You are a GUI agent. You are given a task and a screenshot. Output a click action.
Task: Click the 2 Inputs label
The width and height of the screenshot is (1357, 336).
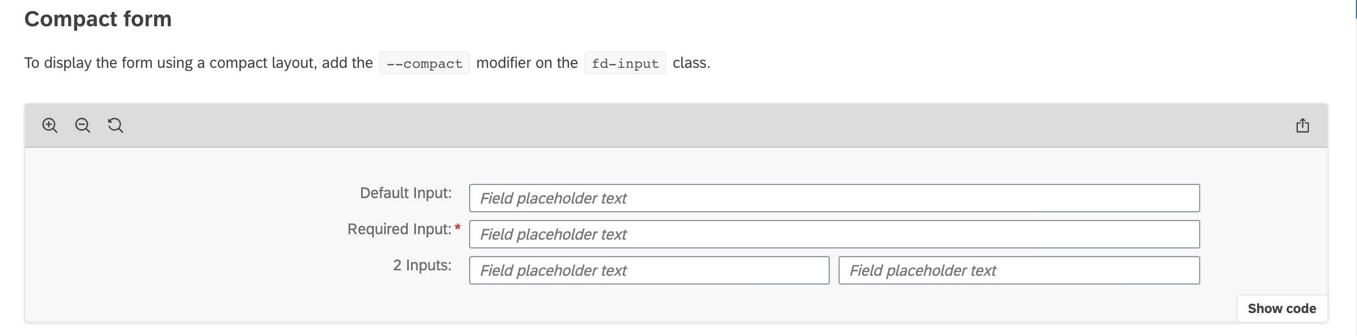(422, 265)
